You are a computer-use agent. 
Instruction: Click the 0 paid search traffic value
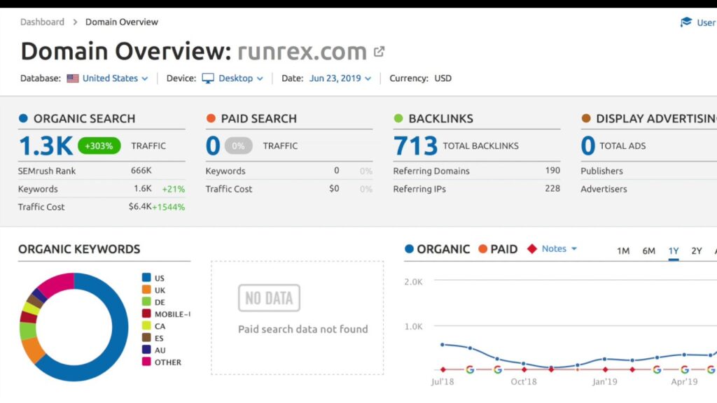pos(213,146)
